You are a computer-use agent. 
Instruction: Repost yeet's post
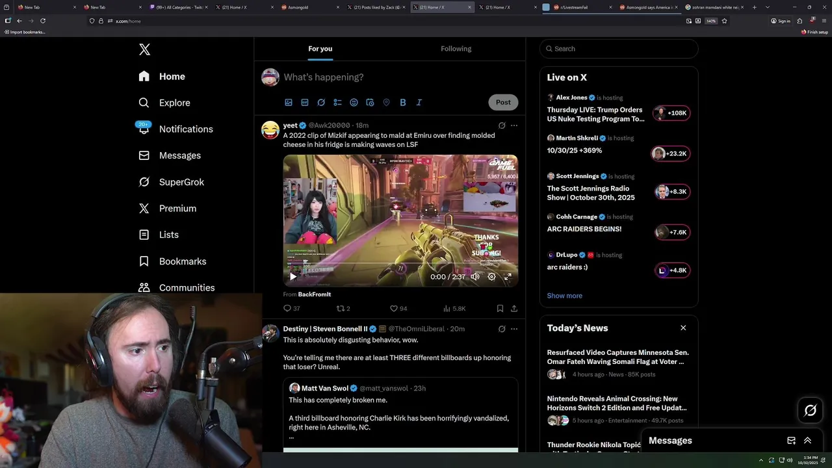[343, 309]
